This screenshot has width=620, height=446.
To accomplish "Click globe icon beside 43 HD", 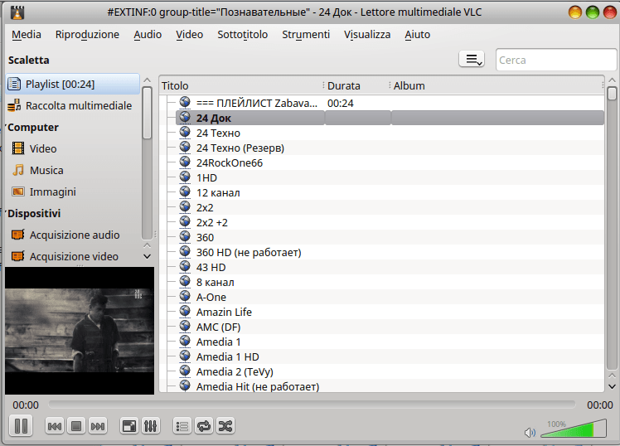I will tap(185, 266).
